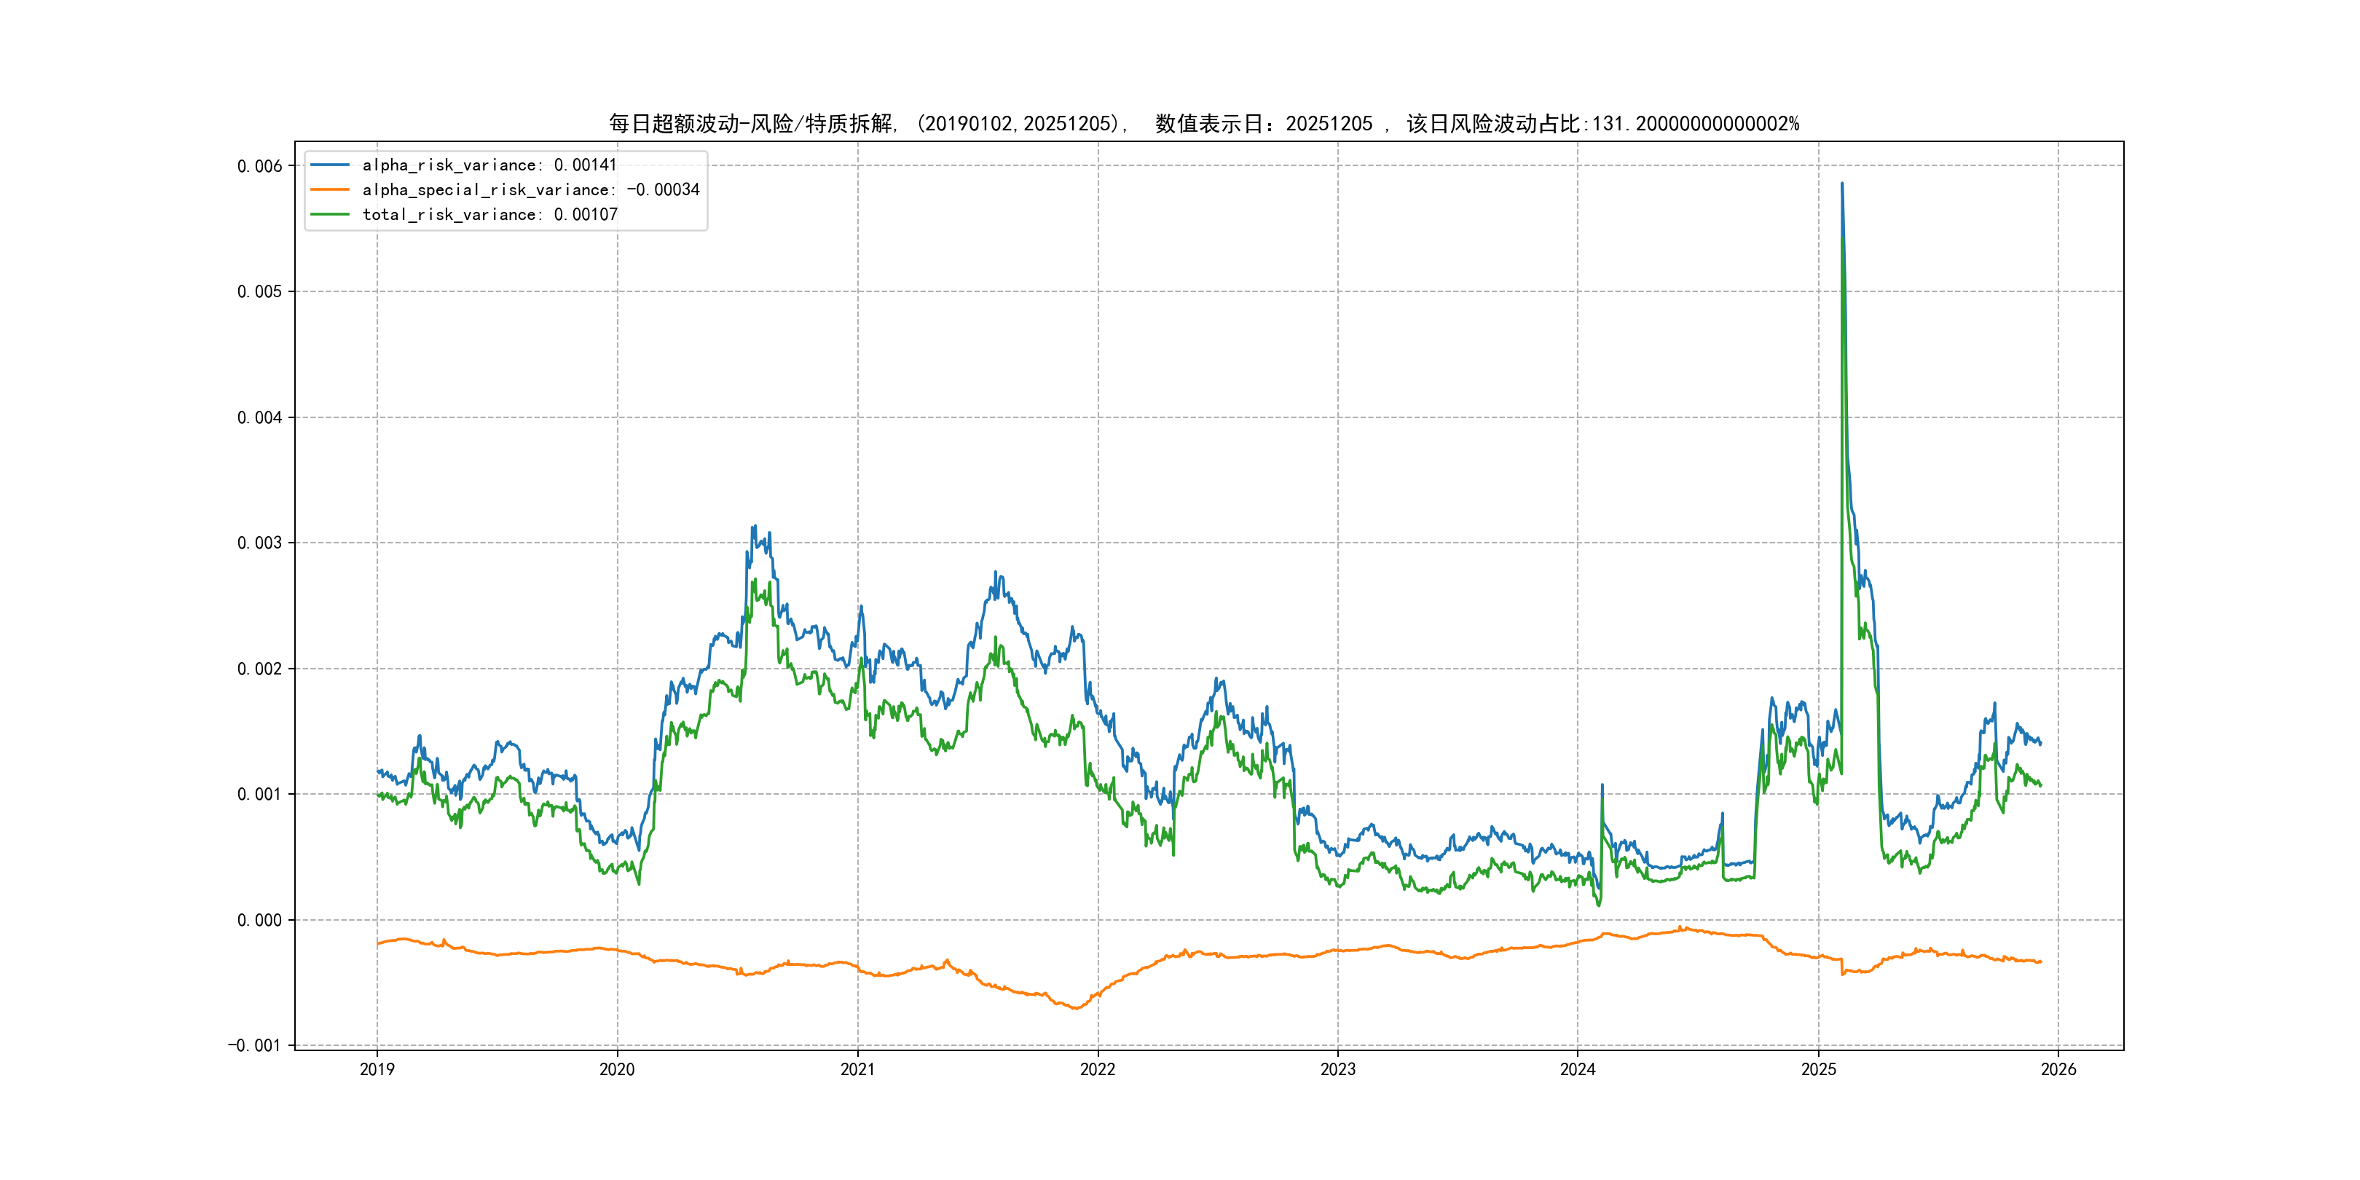Click the 2026 x-axis tick label
This screenshot has width=2360, height=1180.
click(x=2058, y=1069)
